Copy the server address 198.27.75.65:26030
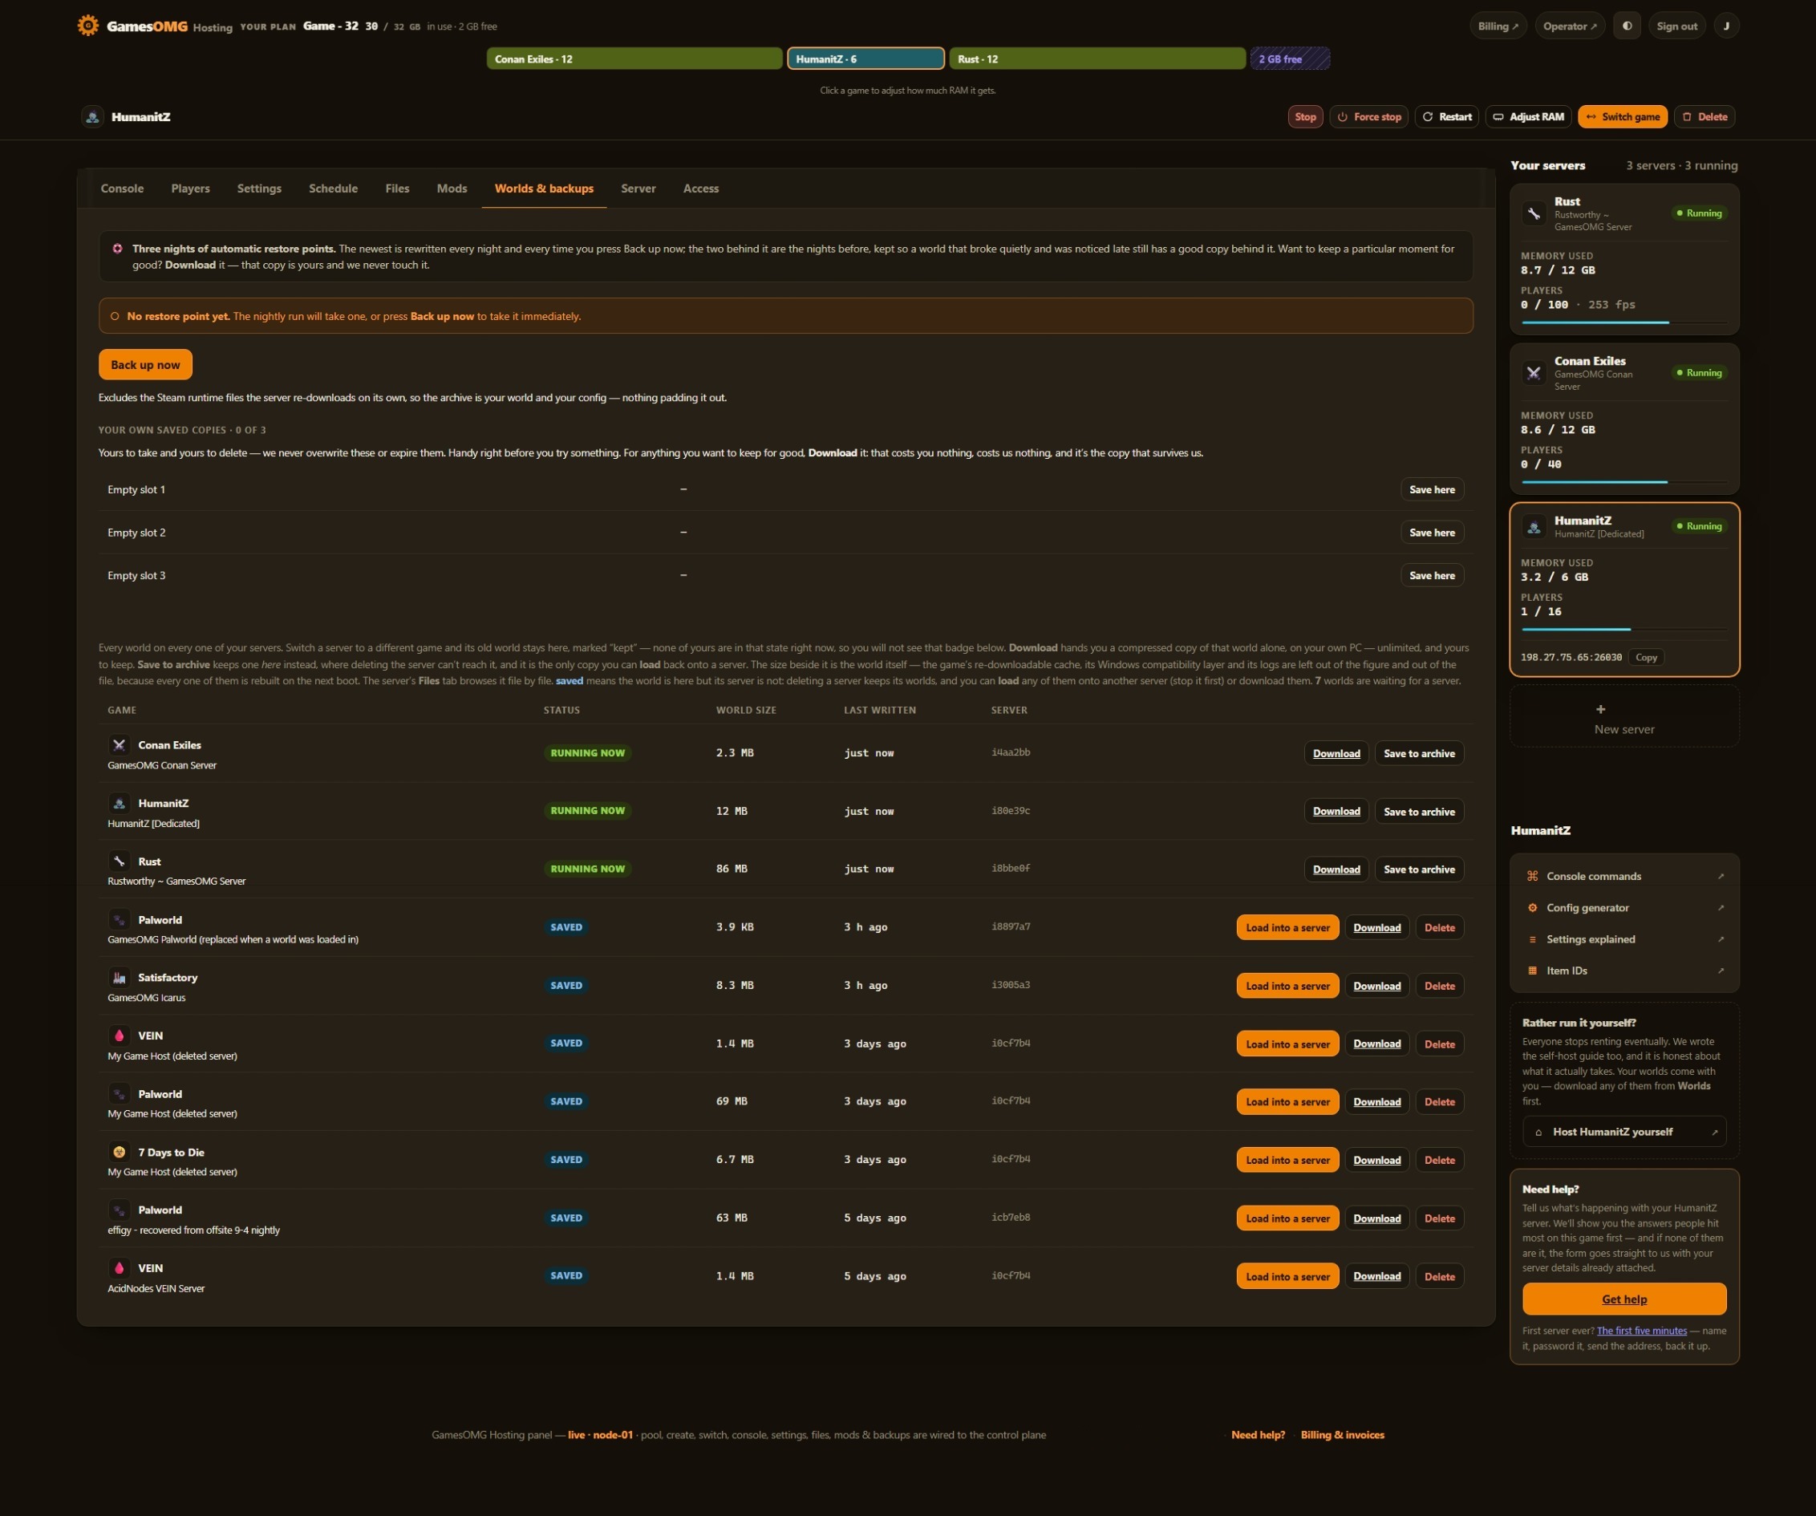 point(1647,657)
